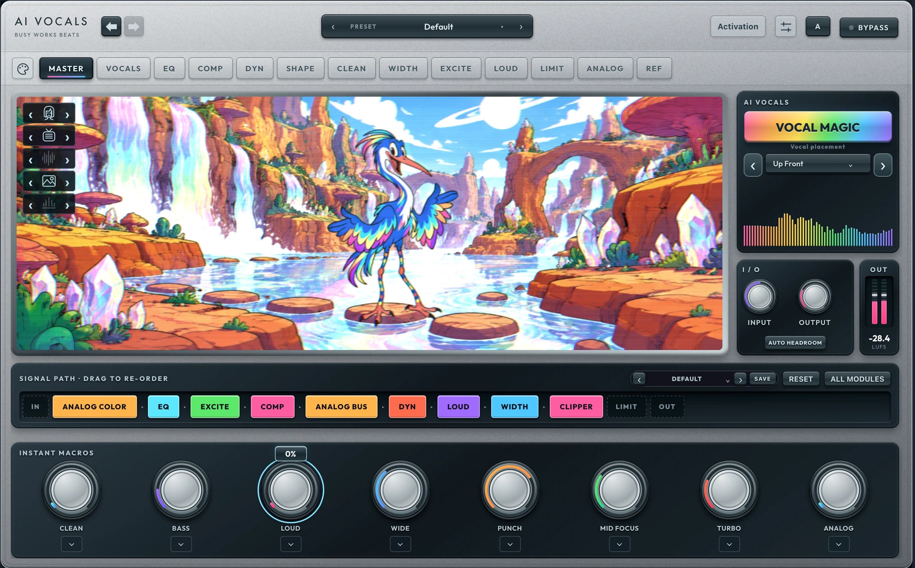Click the PUNCH macro knob

509,490
